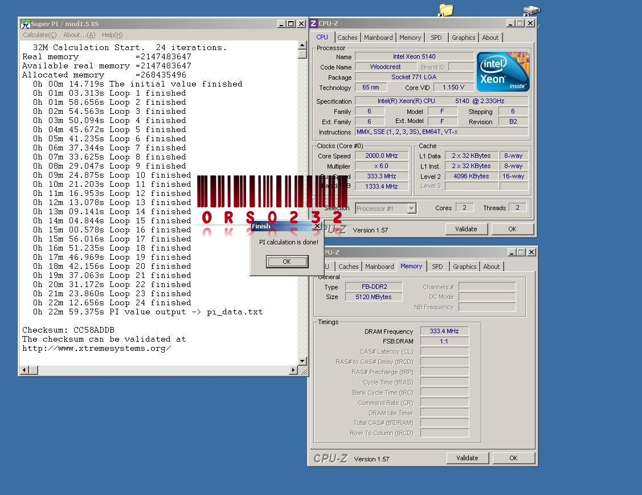Click the Checksum: CC58ADDB line
This screenshot has height=495, width=642.
pyautogui.click(x=68, y=330)
